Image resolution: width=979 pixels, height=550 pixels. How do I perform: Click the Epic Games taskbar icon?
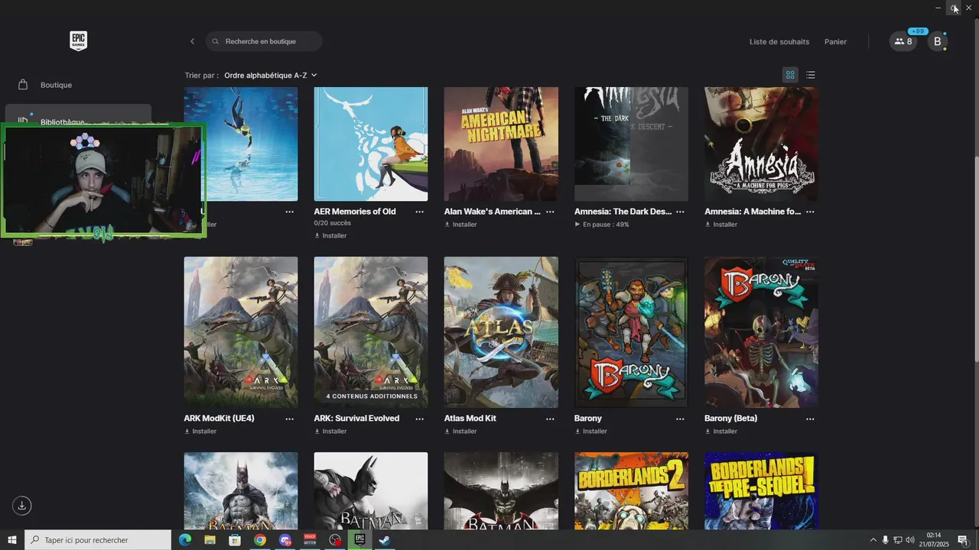tap(359, 540)
